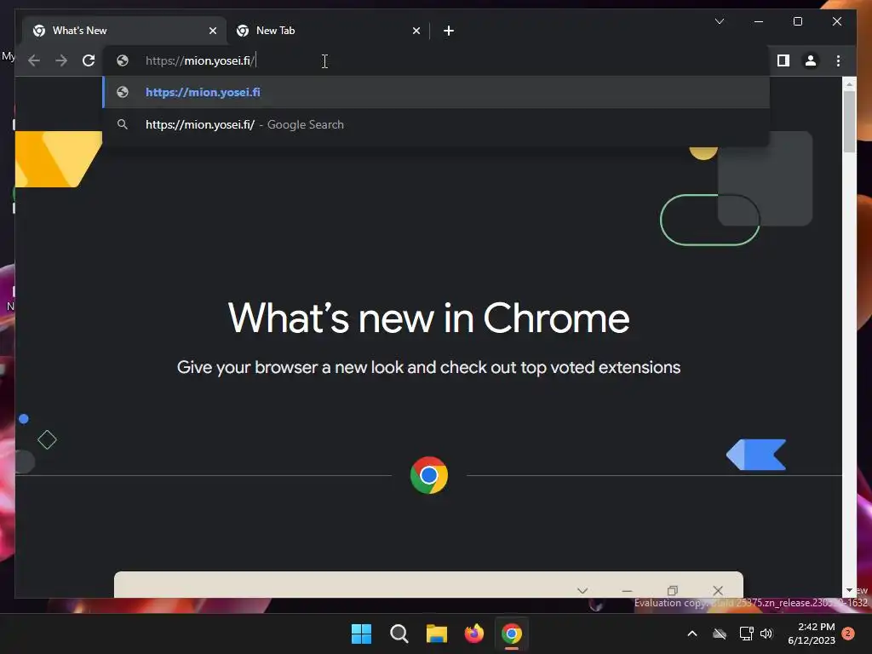
Task: Select the https://mion.yosei.fi URL suggestion
Action: tap(436, 92)
